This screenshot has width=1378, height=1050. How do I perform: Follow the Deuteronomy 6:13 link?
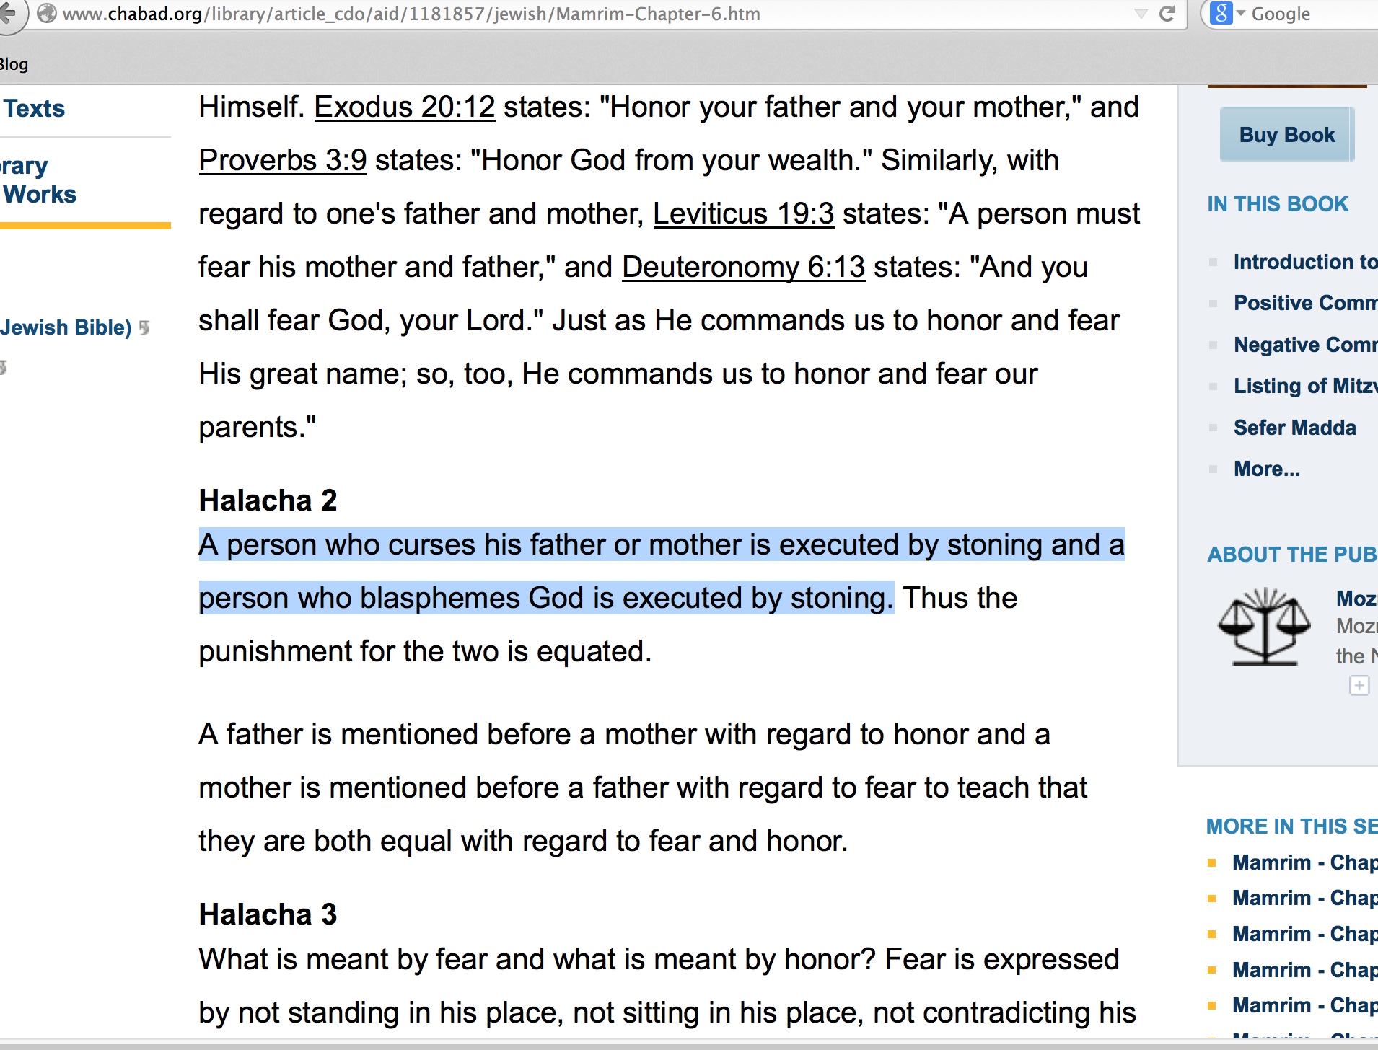[x=743, y=268]
